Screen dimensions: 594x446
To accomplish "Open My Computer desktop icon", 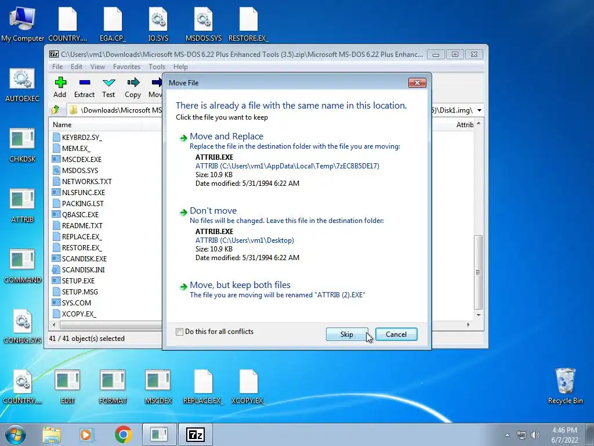I will click(23, 23).
